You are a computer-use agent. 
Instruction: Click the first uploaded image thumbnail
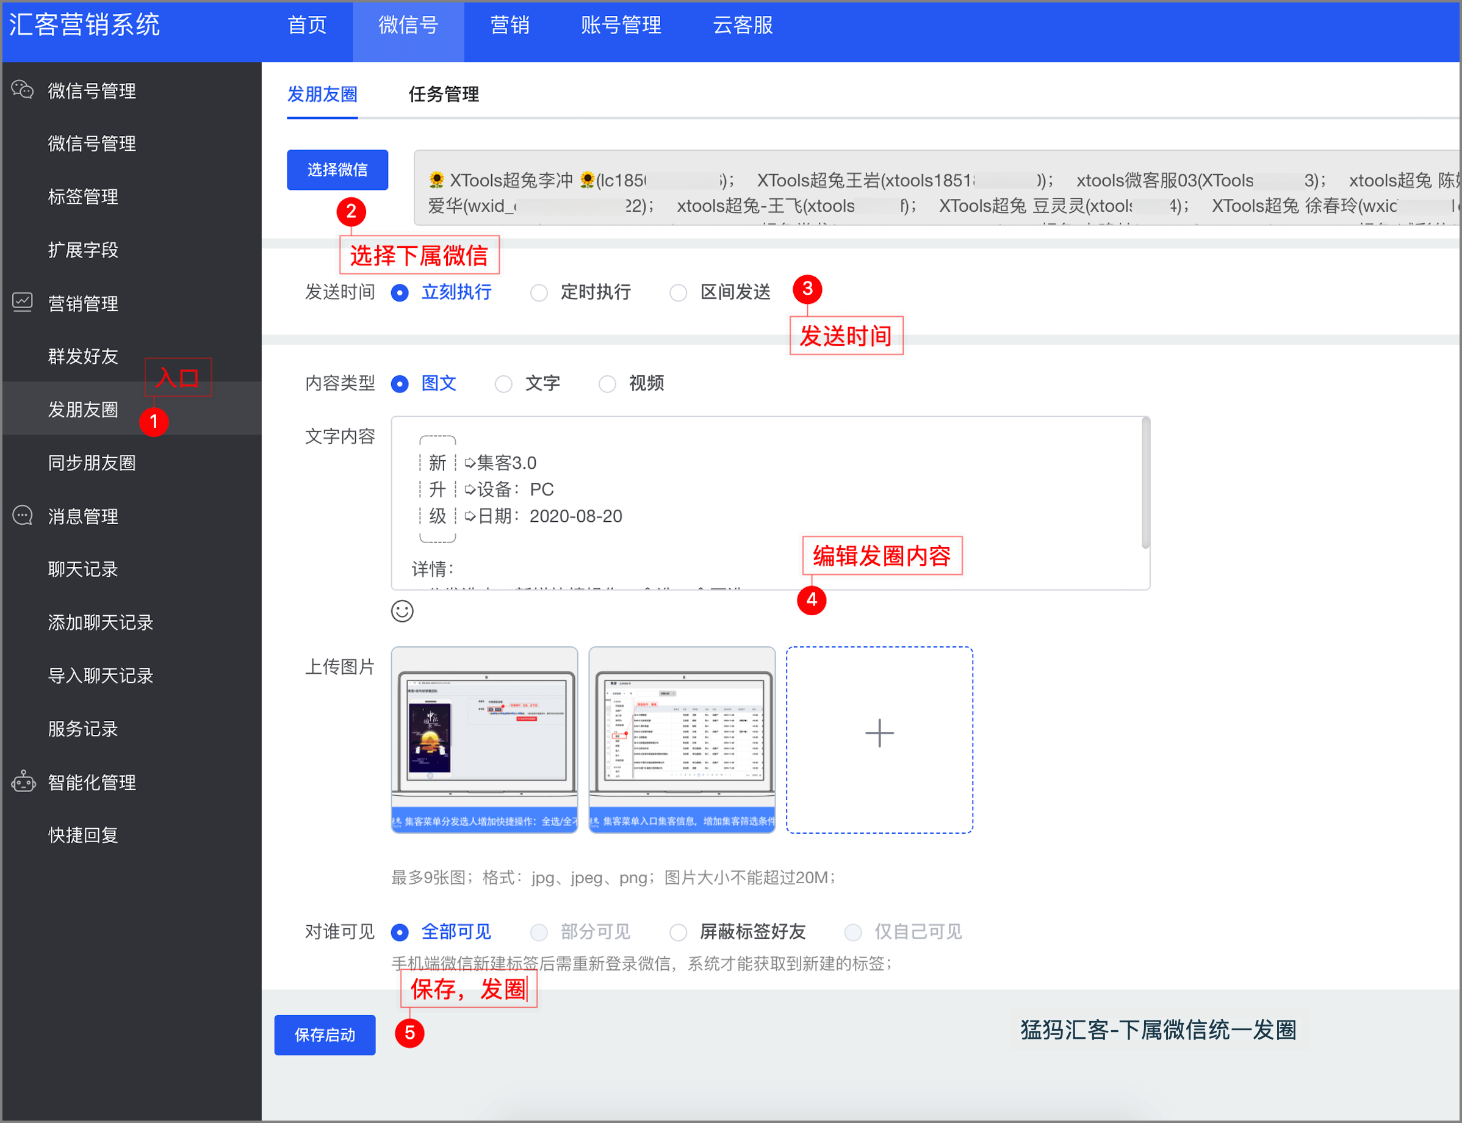(484, 739)
